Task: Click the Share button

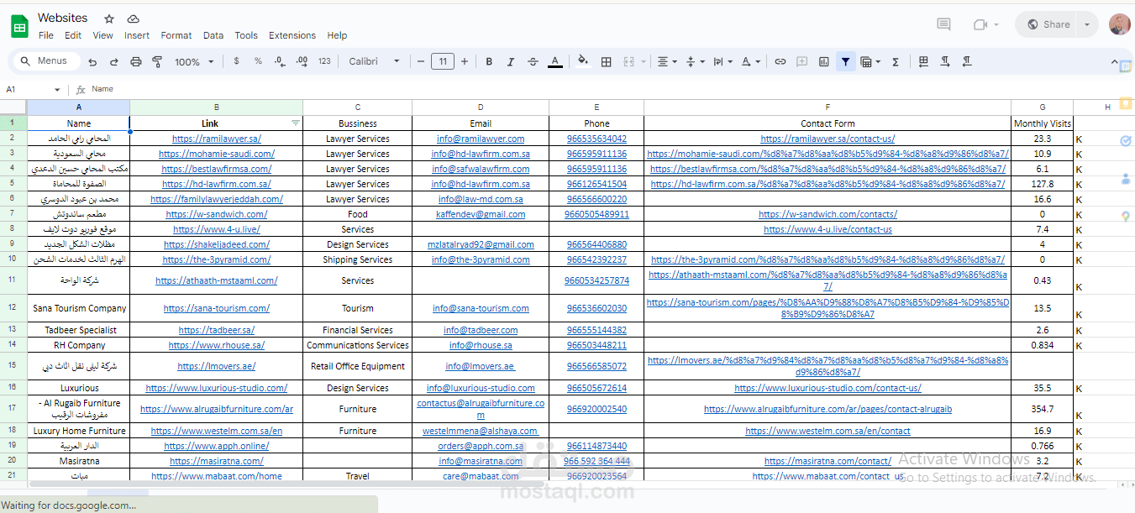Action: click(x=1047, y=24)
